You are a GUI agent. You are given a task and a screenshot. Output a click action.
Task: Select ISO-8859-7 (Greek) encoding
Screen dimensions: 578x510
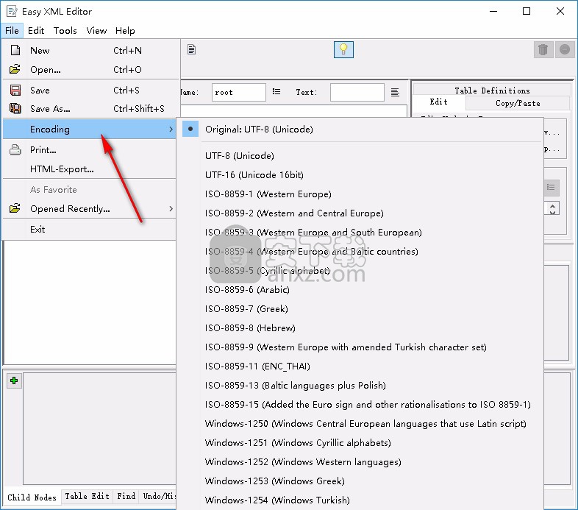[x=363, y=309]
